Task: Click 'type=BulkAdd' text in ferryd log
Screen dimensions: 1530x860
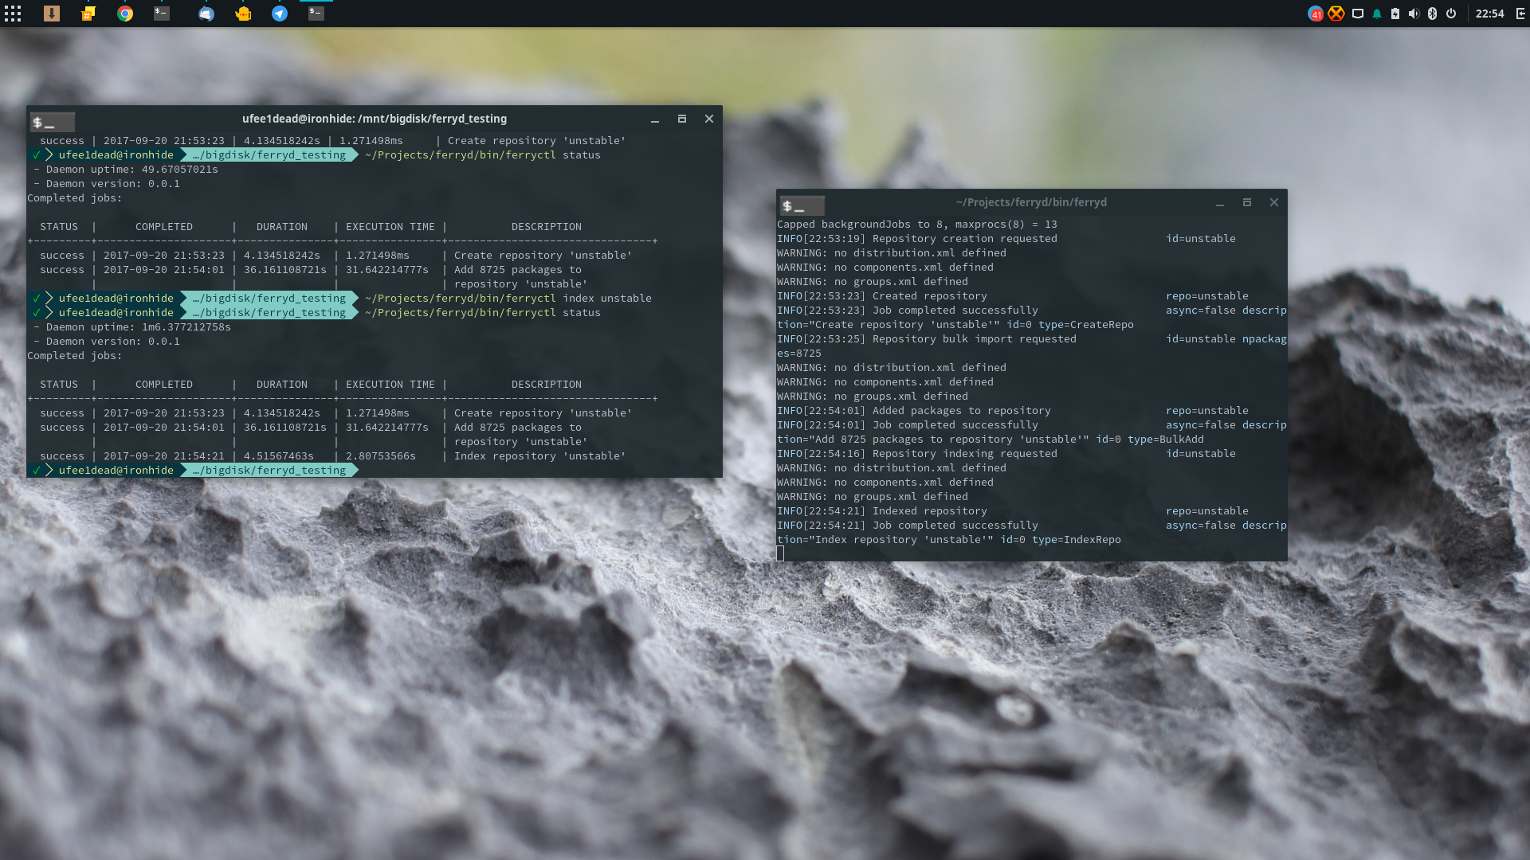Action: pyautogui.click(x=1166, y=440)
